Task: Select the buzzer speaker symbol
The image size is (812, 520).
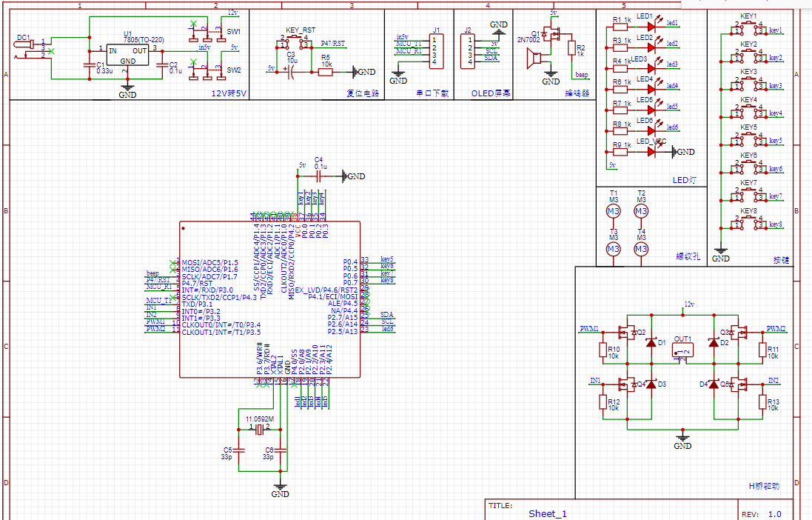Action: 534,58
